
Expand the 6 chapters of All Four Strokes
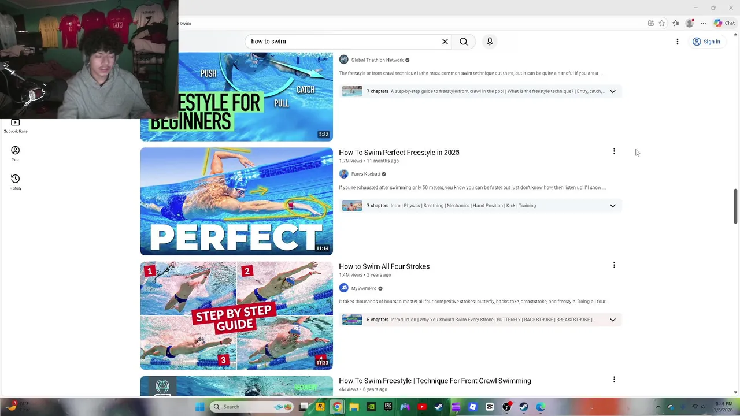613,320
